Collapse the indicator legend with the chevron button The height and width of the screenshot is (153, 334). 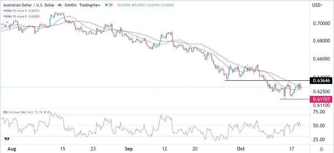6,22
